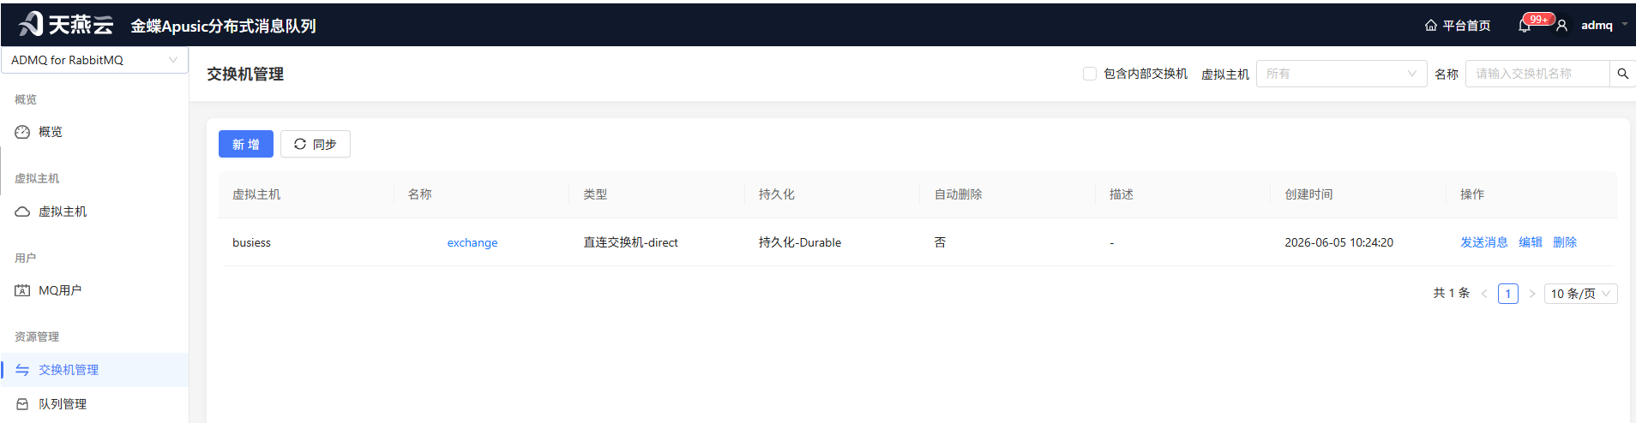Click the 队列管理 queue icon
The height and width of the screenshot is (423, 1636).
pos(22,404)
